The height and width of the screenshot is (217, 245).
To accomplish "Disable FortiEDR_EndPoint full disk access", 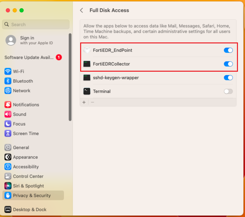I will [228, 50].
